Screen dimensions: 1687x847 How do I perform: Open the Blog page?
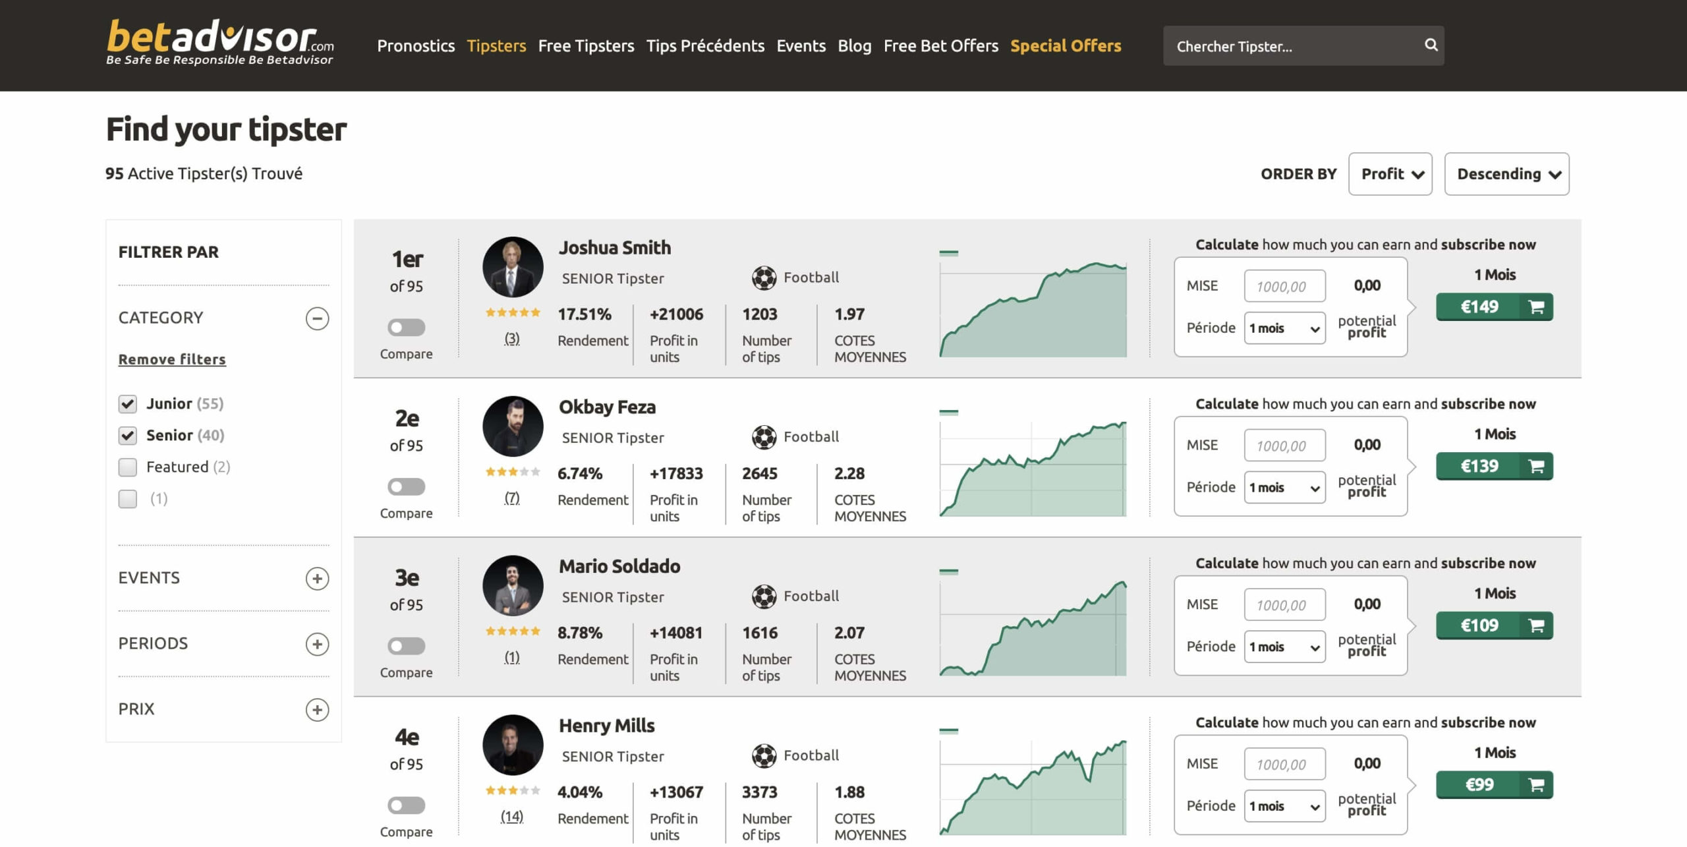(x=854, y=45)
